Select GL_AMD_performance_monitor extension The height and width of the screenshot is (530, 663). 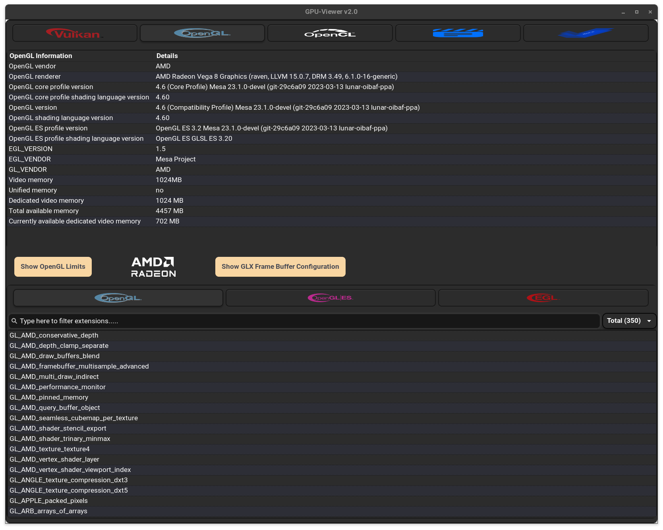58,387
